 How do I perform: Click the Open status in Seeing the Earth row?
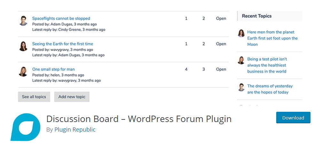click(221, 44)
